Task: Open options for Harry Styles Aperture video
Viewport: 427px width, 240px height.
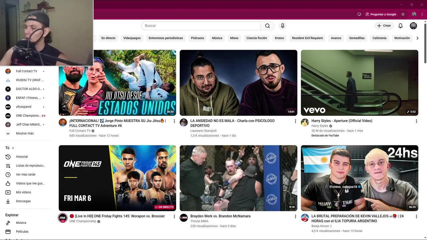Action: point(416,121)
